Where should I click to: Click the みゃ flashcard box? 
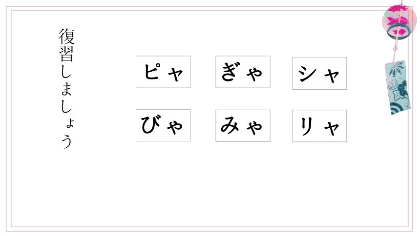pyautogui.click(x=243, y=125)
